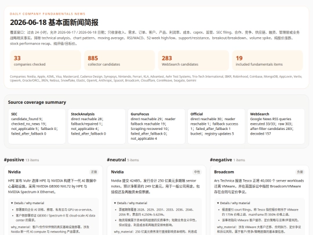Click the 424B5 senior notes summary text
Image resolution: width=313 pixels, height=235 pixels.
155,186
